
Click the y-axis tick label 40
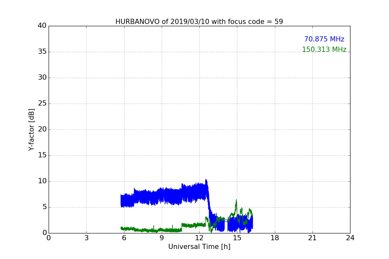[42, 26]
